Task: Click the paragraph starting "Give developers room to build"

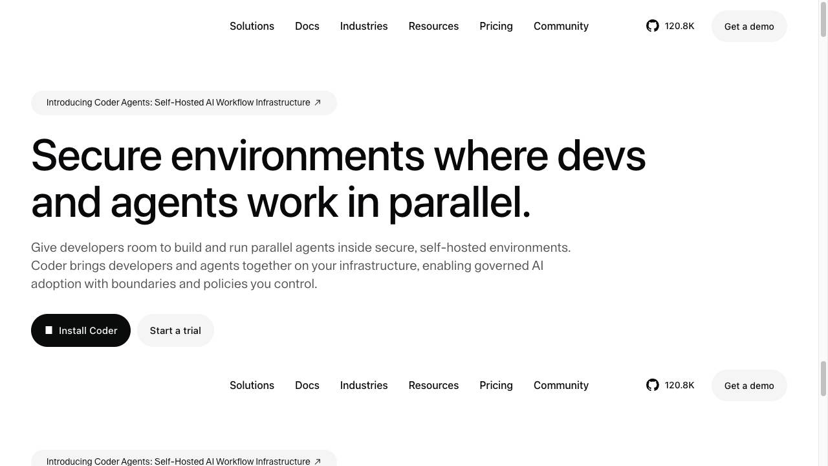Action: pos(301,265)
